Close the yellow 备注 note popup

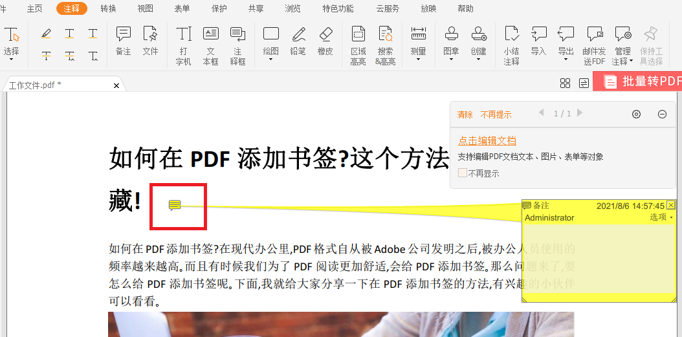pos(672,205)
